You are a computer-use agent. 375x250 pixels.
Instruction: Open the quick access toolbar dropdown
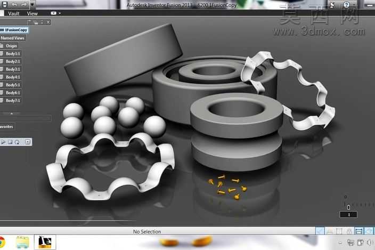pos(32,5)
